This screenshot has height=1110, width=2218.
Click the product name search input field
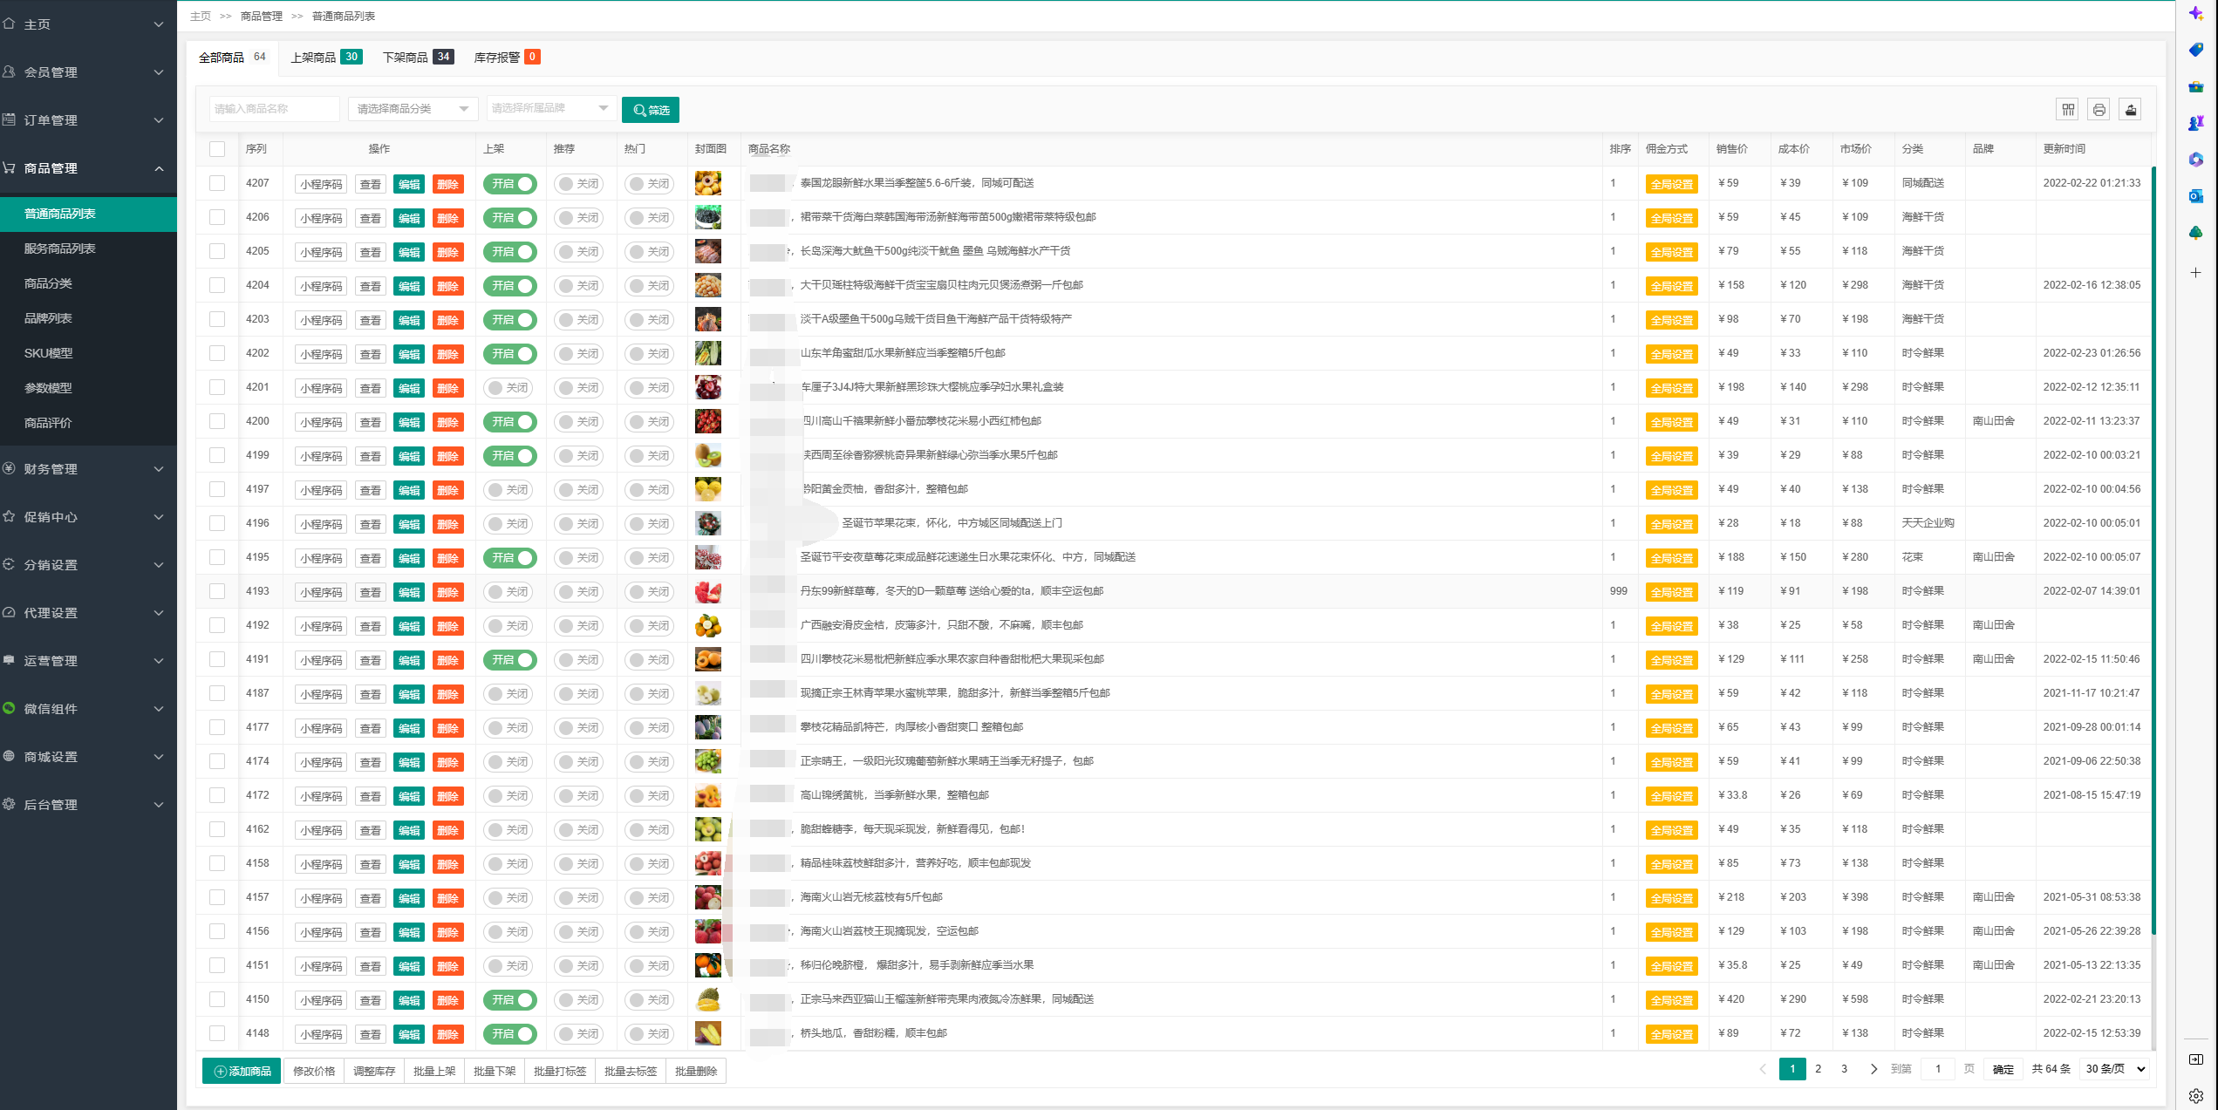275,109
